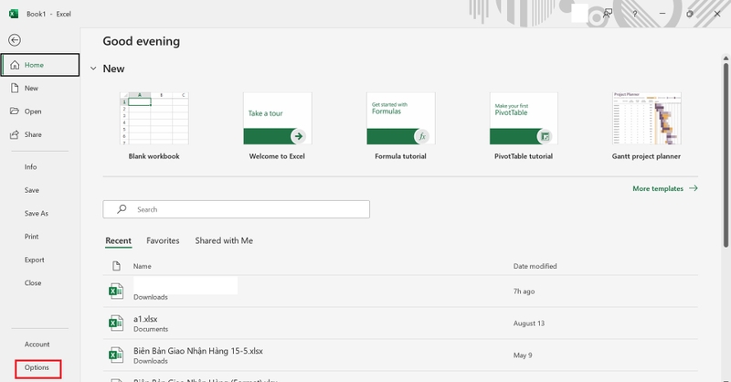Click the New page icon in sidebar
This screenshot has height=382, width=731.
click(x=15, y=88)
